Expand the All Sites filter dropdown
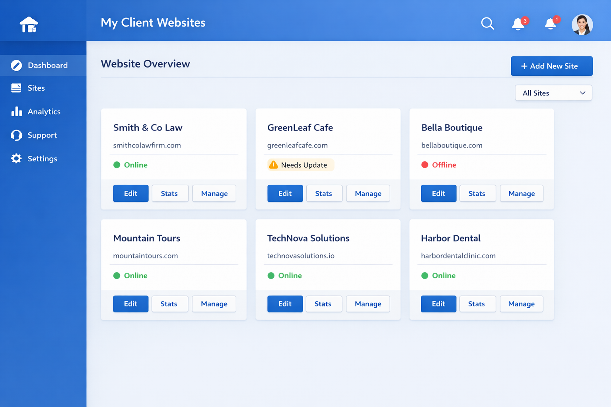 click(x=553, y=93)
